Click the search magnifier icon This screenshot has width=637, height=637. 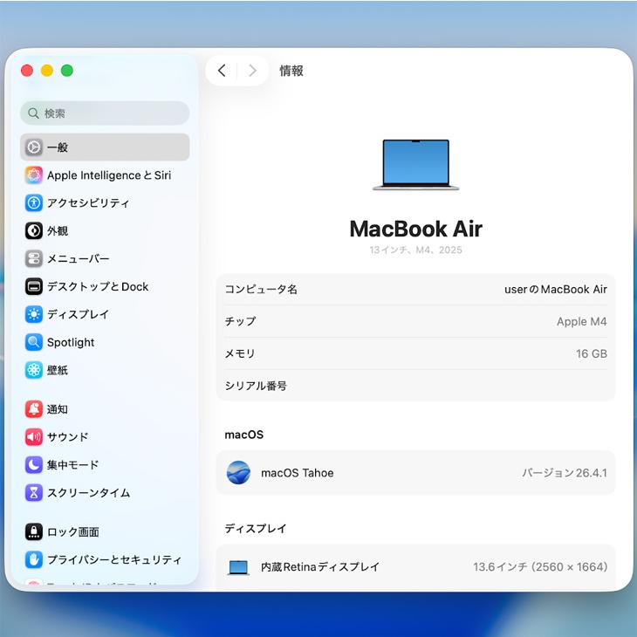(x=33, y=113)
